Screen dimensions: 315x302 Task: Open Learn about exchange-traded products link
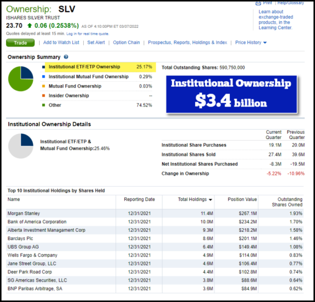tap(276, 20)
